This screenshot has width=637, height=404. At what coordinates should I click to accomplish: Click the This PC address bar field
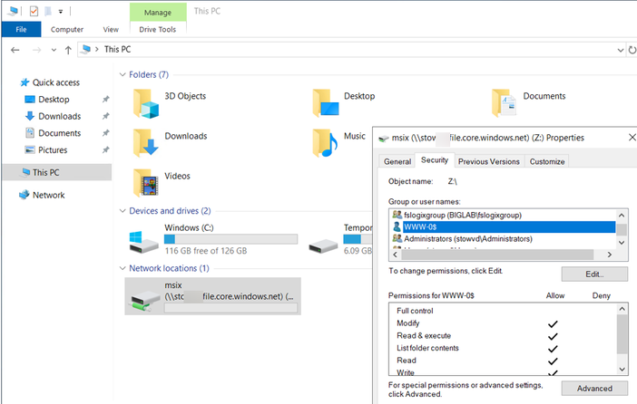click(352, 50)
